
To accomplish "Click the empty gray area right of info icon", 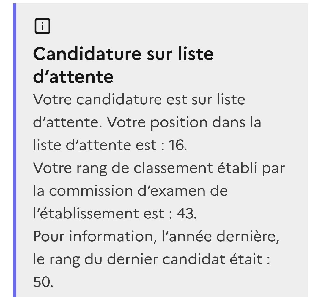I will [x=178, y=26].
